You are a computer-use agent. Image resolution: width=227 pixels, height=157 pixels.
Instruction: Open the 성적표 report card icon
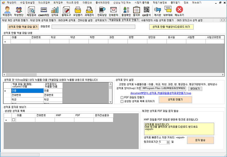tap(55, 11)
